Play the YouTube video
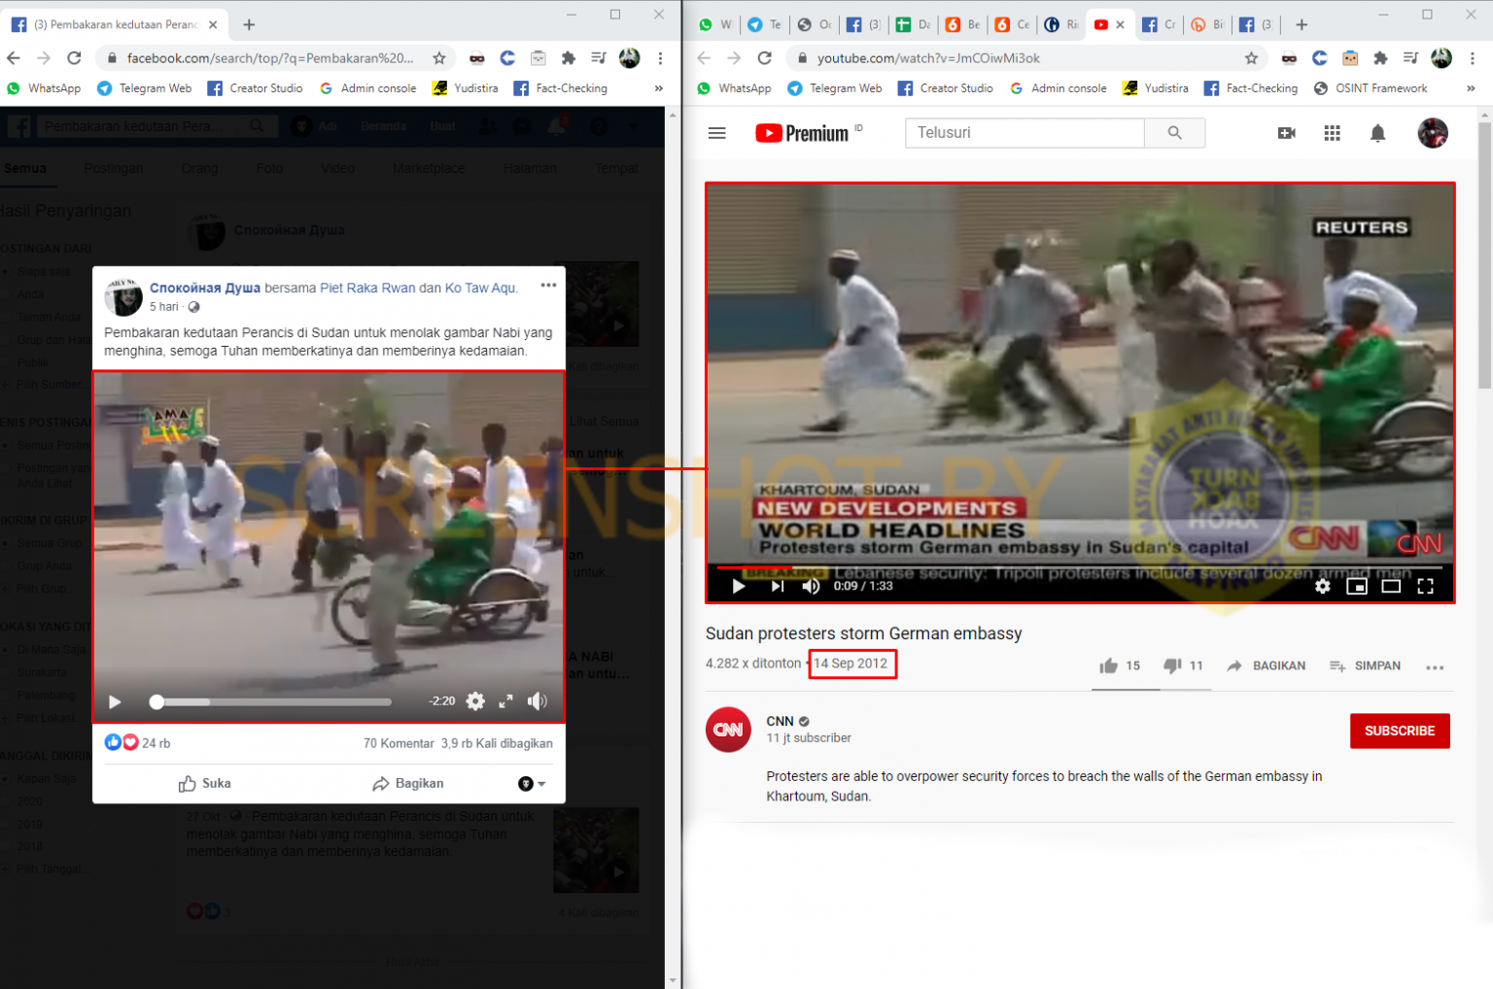This screenshot has width=1493, height=989. 738,586
